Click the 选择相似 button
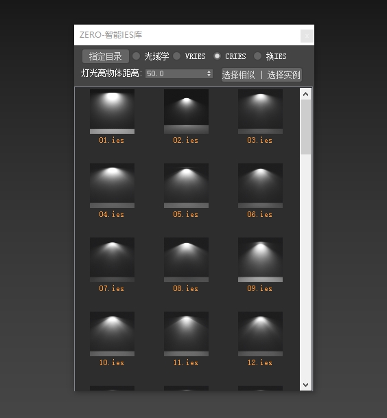 tap(238, 75)
